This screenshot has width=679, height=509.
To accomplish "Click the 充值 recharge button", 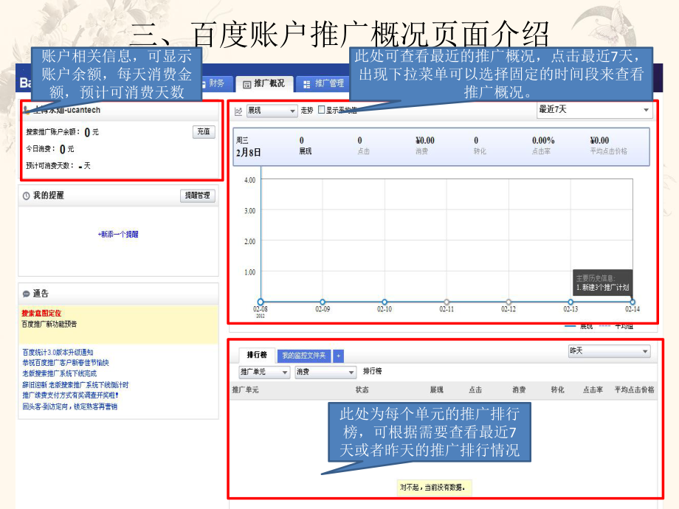I will 204,132.
